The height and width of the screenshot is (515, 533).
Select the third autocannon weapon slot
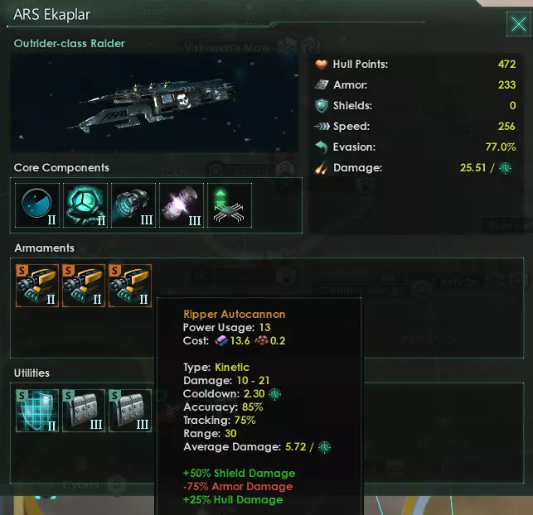130,286
